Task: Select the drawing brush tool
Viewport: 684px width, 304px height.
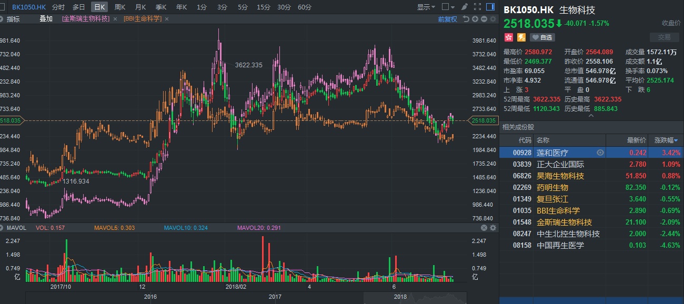Action: tap(464, 7)
